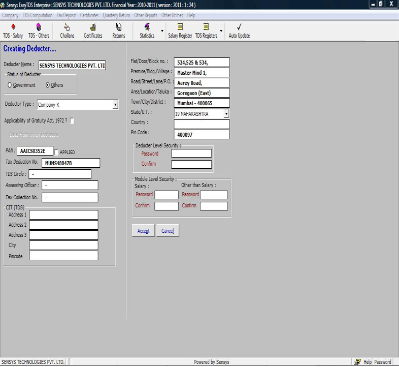
Task: Run Auto Update checkmark icon
Action: [x=239, y=31]
